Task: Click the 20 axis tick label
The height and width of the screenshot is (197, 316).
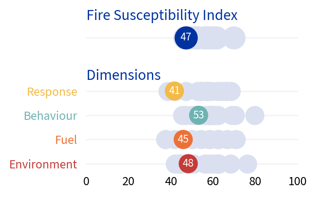Action: click(128, 182)
